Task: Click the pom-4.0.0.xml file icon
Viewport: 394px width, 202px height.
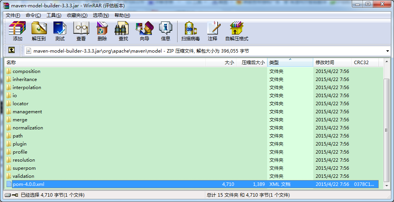Action: 9,184
